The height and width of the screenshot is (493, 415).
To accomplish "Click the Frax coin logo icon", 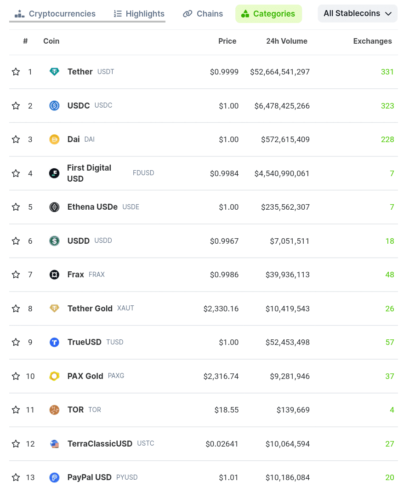I will (x=54, y=275).
